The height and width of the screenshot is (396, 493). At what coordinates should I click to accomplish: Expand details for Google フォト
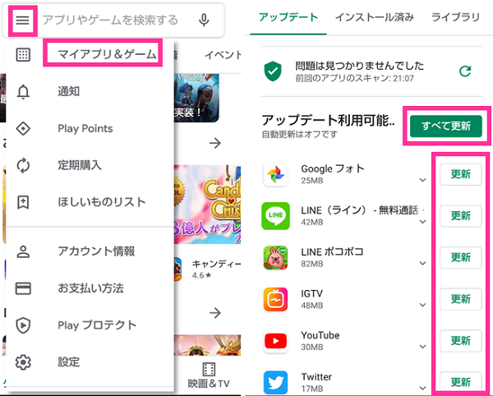pos(422,180)
